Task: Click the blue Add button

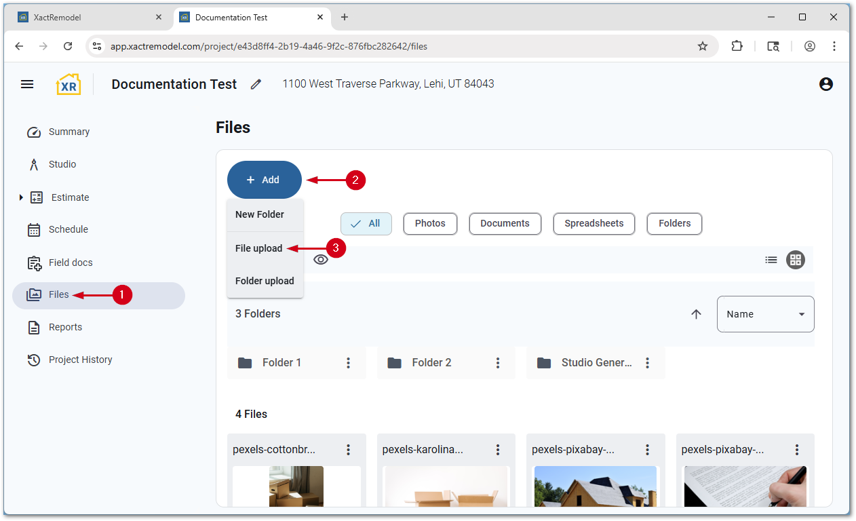Action: tap(264, 180)
